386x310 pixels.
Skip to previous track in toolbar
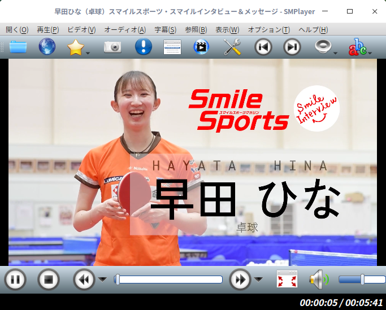pos(263,47)
